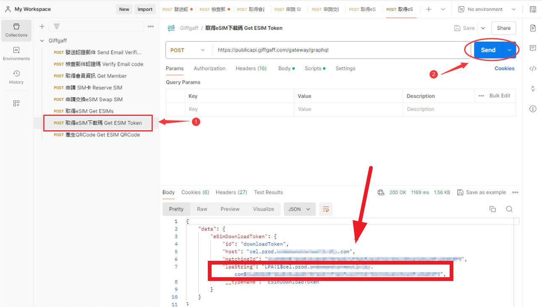Click the Description cell in query params
Viewport: 542px width, 307px height.
(x=459, y=109)
